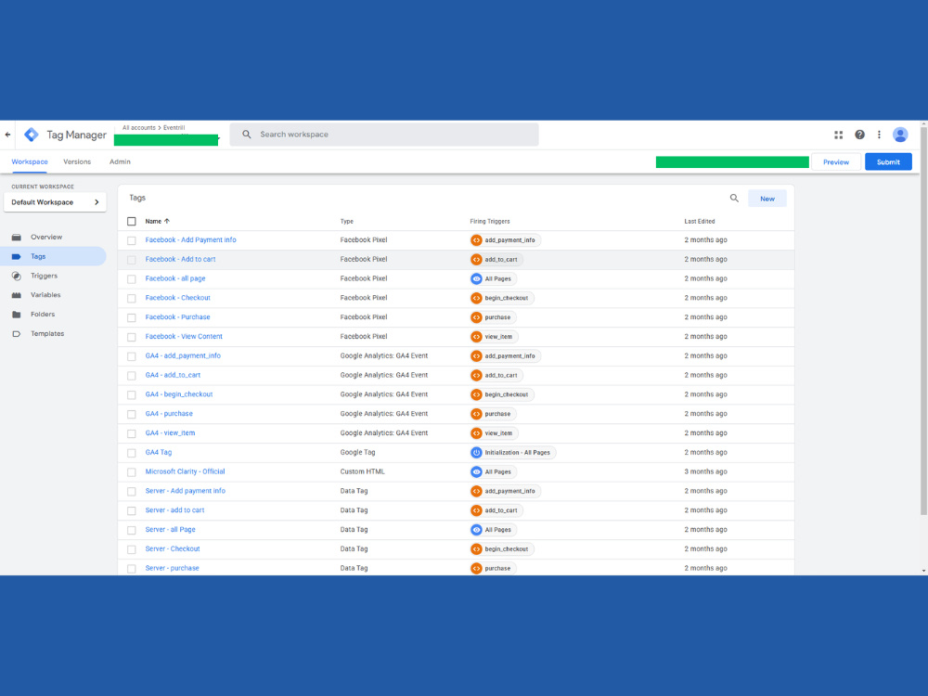Click add_to_cart trigger icon on Server - add to cart row
This screenshot has height=696, width=928.
[476, 510]
